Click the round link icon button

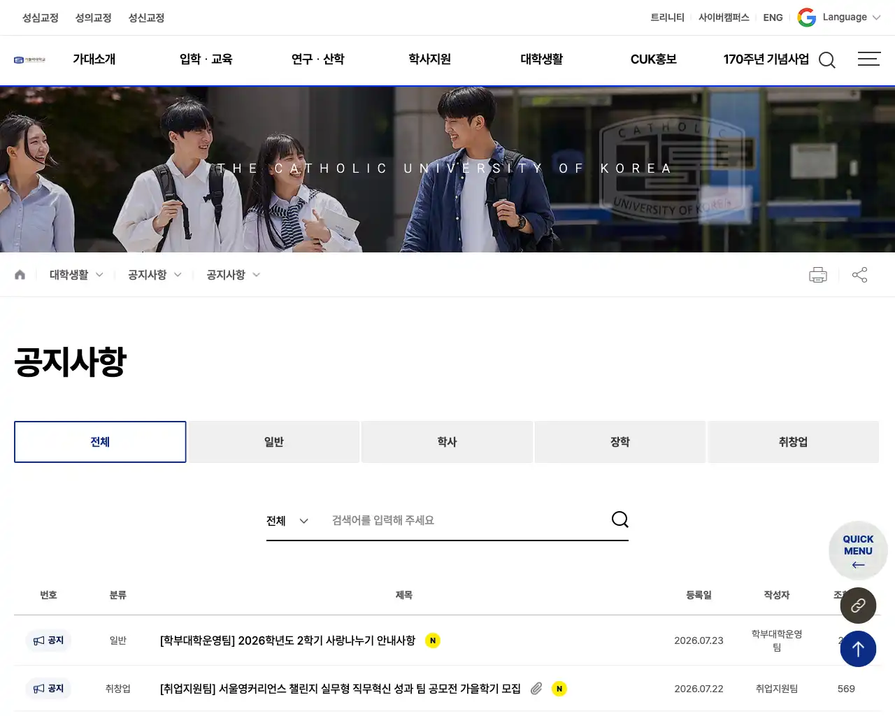click(858, 606)
